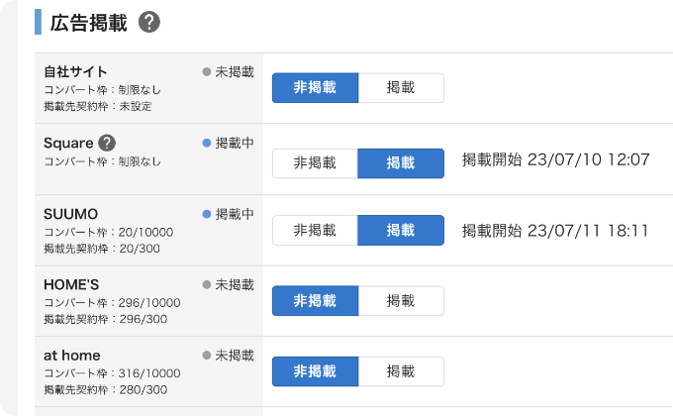The image size is (673, 416).
Task: Click blue status dot for Square
Action: (x=207, y=143)
